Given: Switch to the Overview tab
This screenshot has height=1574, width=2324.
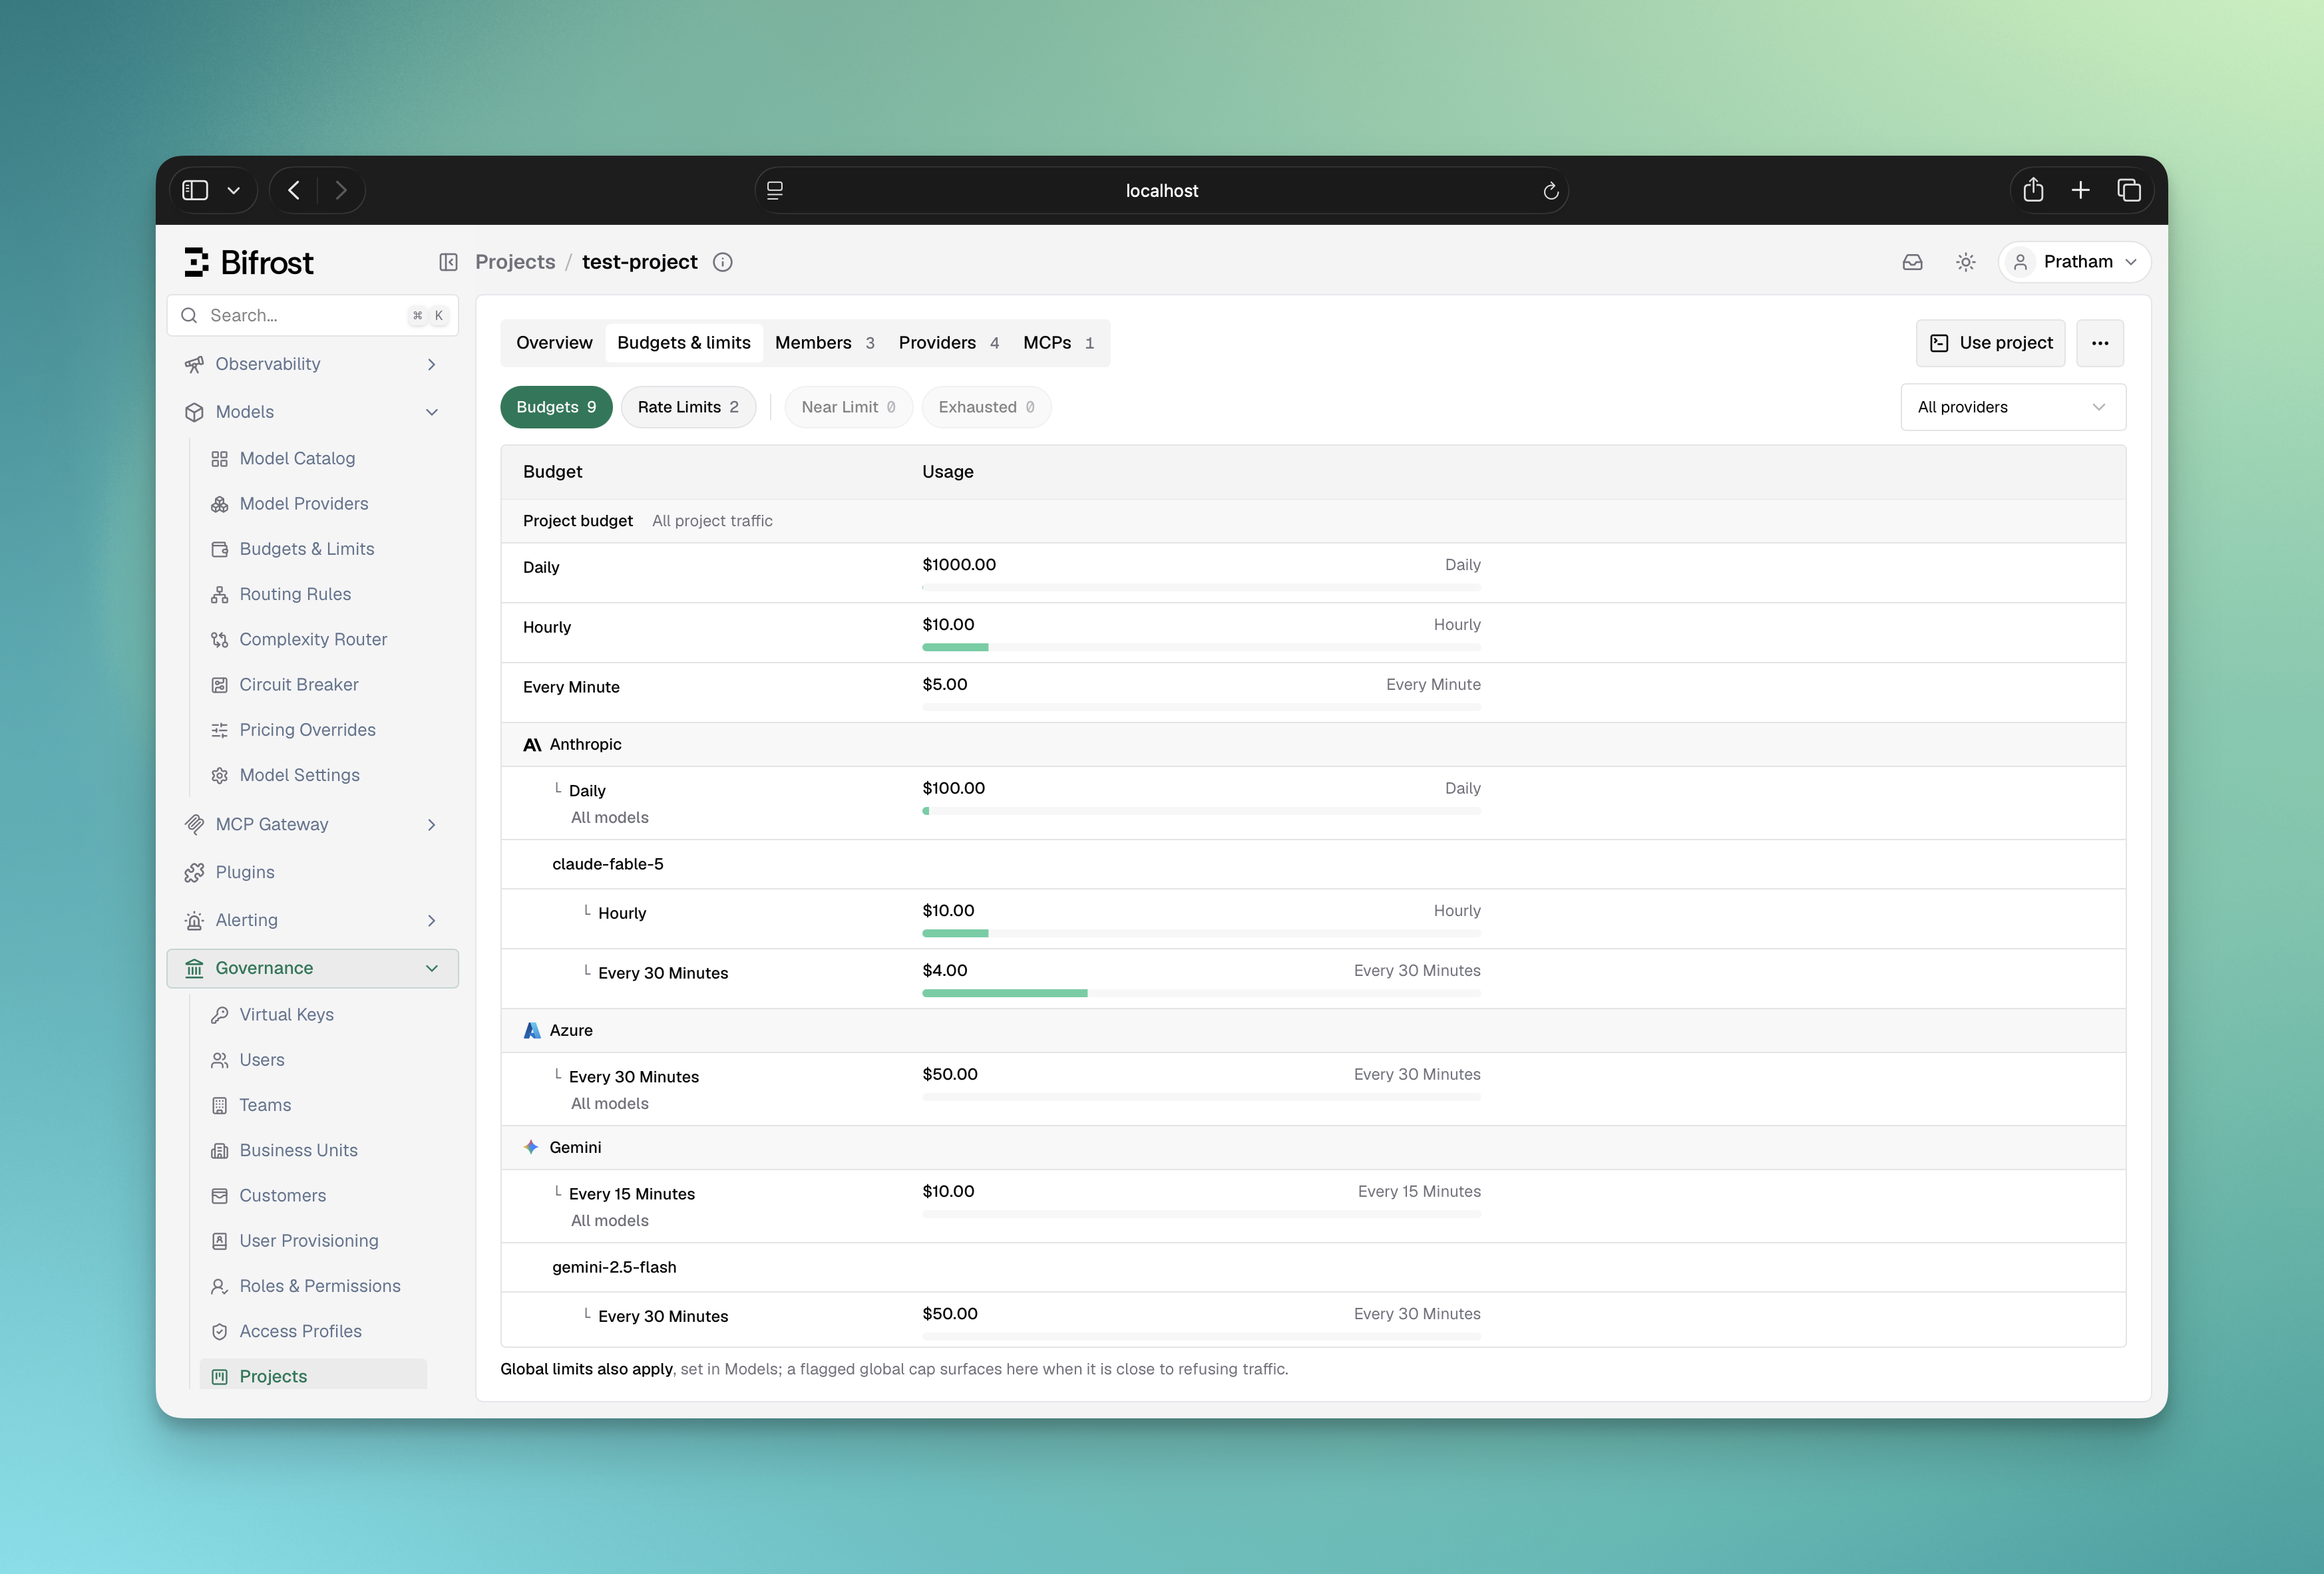Looking at the screenshot, I should coord(554,343).
